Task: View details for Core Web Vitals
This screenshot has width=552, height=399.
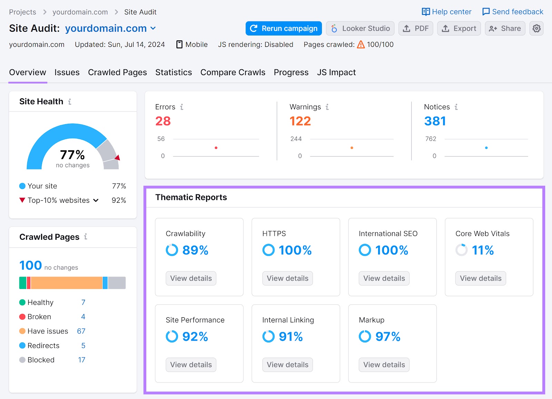Action: 480,278
